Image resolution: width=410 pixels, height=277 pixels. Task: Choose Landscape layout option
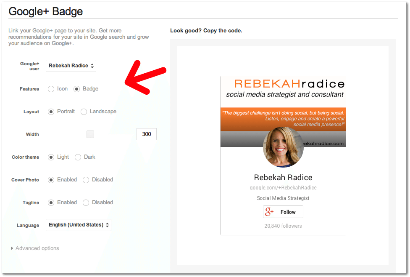tap(84, 112)
